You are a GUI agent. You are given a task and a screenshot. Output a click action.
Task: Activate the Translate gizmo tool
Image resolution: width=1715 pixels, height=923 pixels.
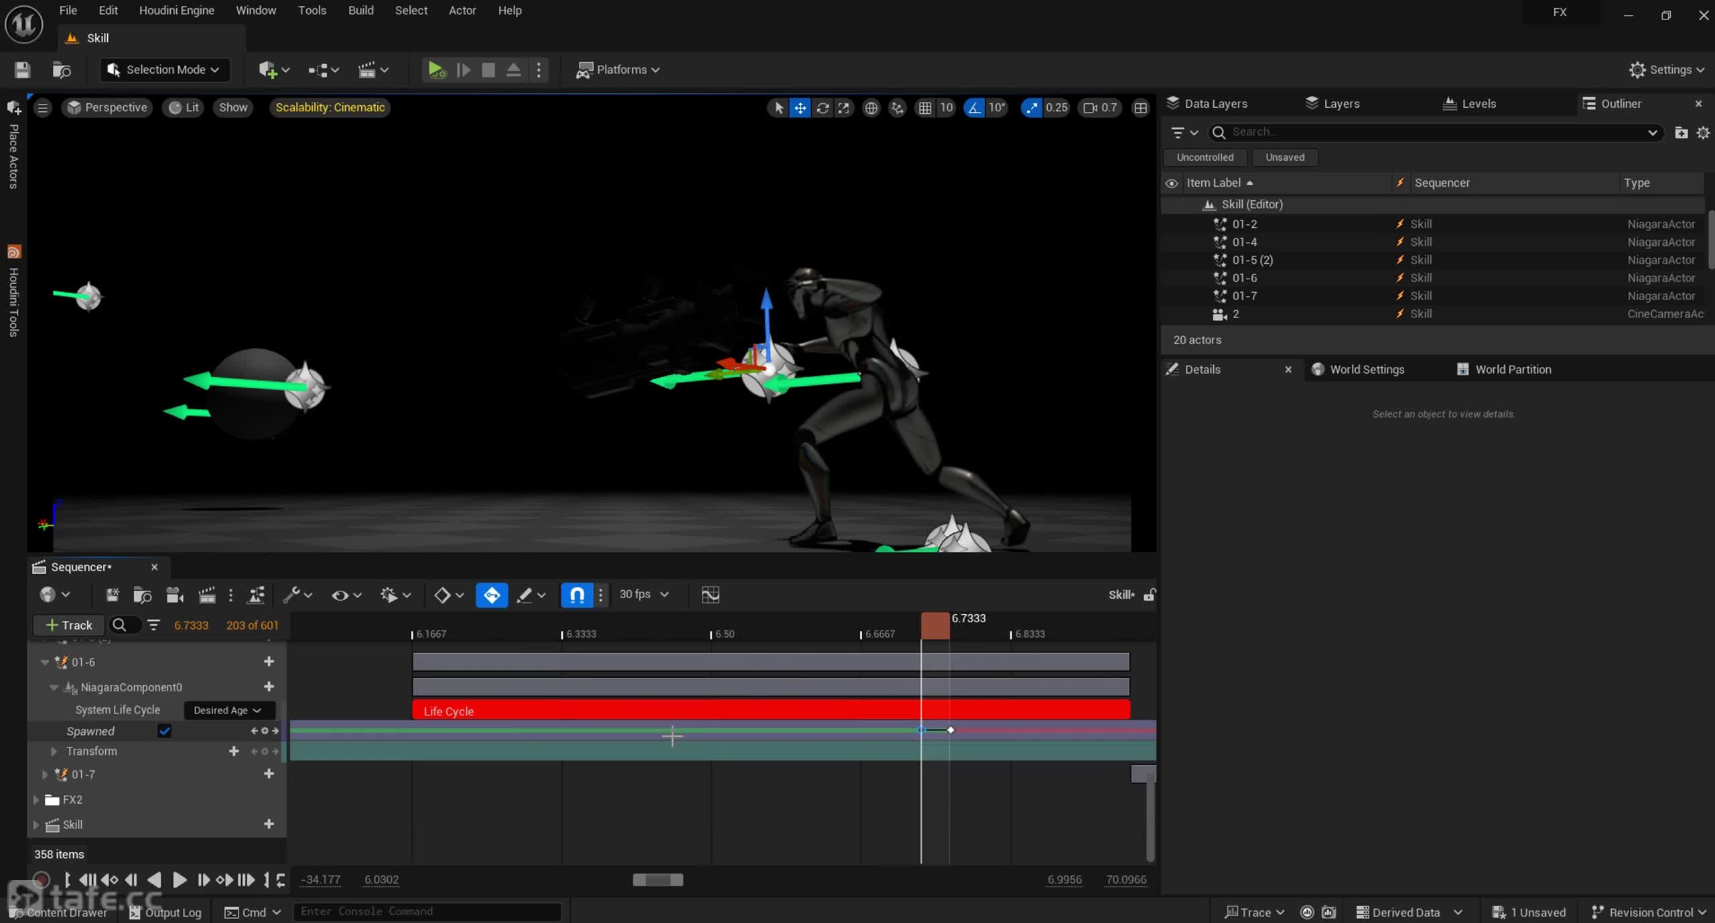click(x=800, y=108)
